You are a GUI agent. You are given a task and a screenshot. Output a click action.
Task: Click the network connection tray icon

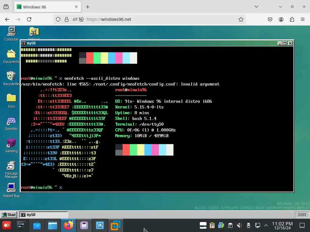point(257,225)
